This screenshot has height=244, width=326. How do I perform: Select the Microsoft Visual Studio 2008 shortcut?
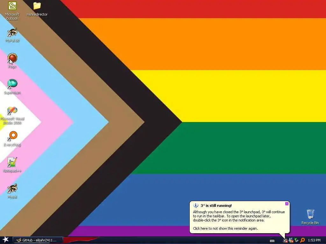click(x=12, y=115)
